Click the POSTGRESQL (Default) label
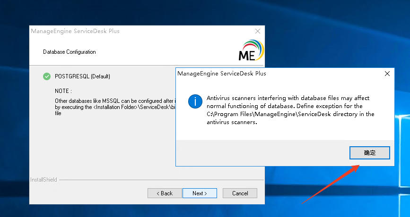This screenshot has width=410, height=217. pos(82,76)
